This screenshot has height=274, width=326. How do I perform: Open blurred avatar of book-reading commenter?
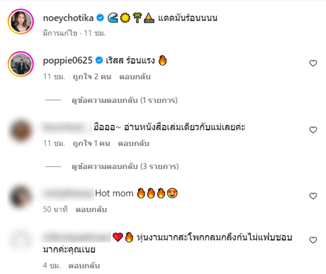point(20,131)
